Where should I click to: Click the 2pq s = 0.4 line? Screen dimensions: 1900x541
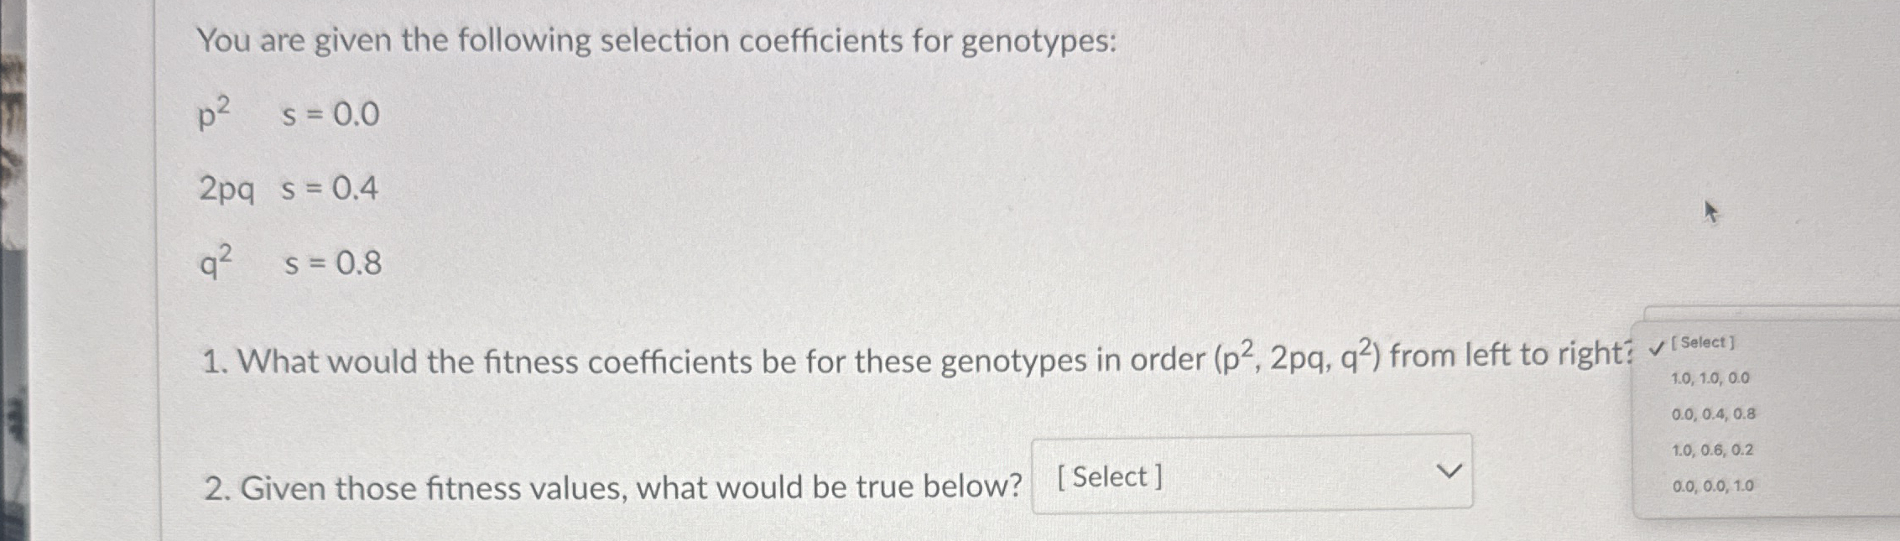point(285,189)
